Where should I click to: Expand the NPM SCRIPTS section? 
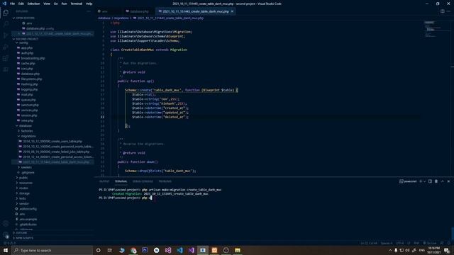(x=24, y=238)
